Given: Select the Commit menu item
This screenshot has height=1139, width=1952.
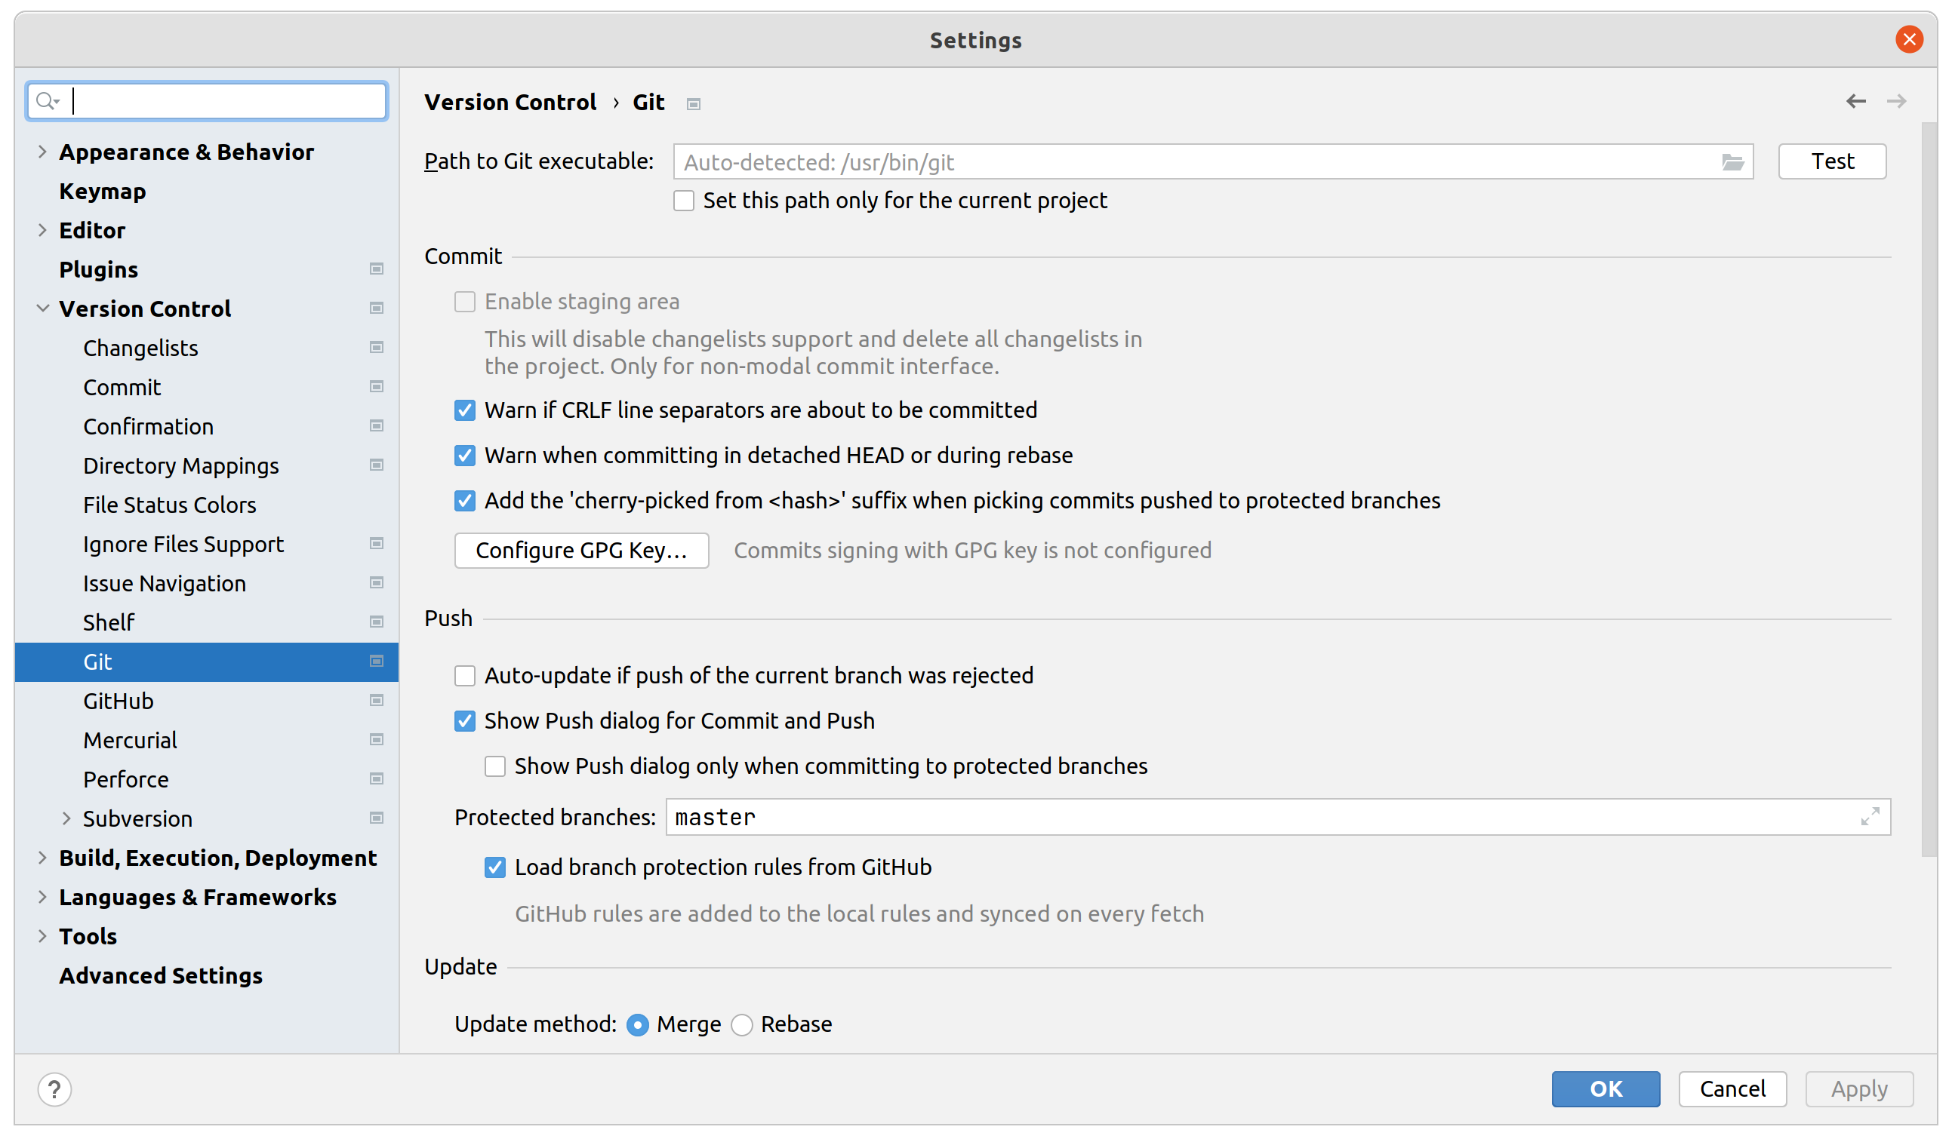Looking at the screenshot, I should click(122, 386).
